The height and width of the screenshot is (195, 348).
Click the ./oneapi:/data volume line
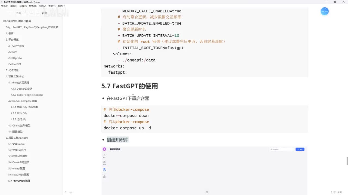click(x=139, y=60)
